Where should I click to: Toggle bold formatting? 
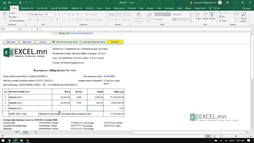tap(30, 19)
